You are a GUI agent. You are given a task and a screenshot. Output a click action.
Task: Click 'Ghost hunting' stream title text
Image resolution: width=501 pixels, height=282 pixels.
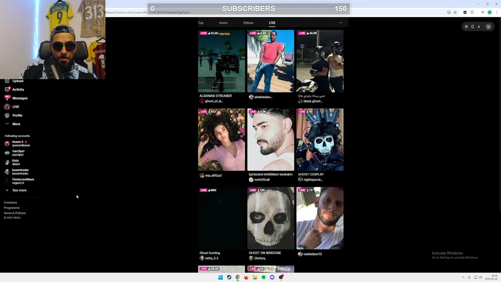point(210,253)
